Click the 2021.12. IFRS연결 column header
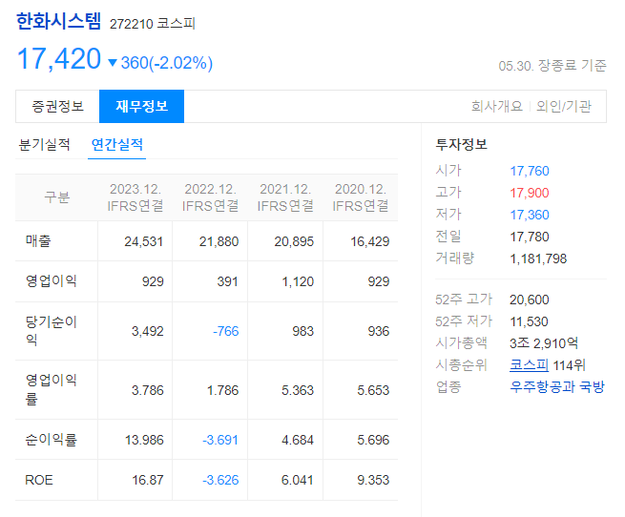This screenshot has height=517, width=625. point(285,197)
